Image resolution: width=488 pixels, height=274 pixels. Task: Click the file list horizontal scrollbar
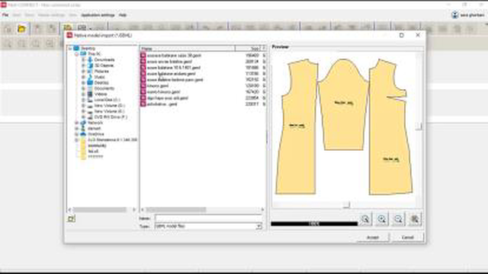176,210
